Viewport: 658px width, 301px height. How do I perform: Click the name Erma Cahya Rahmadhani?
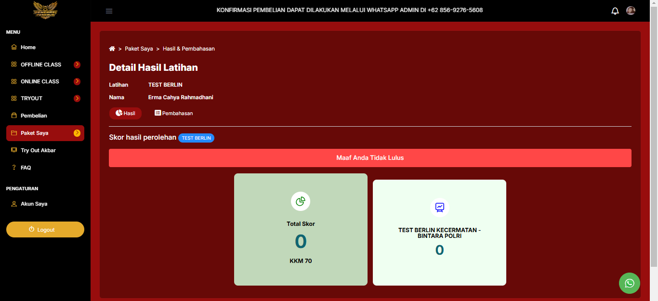181,97
